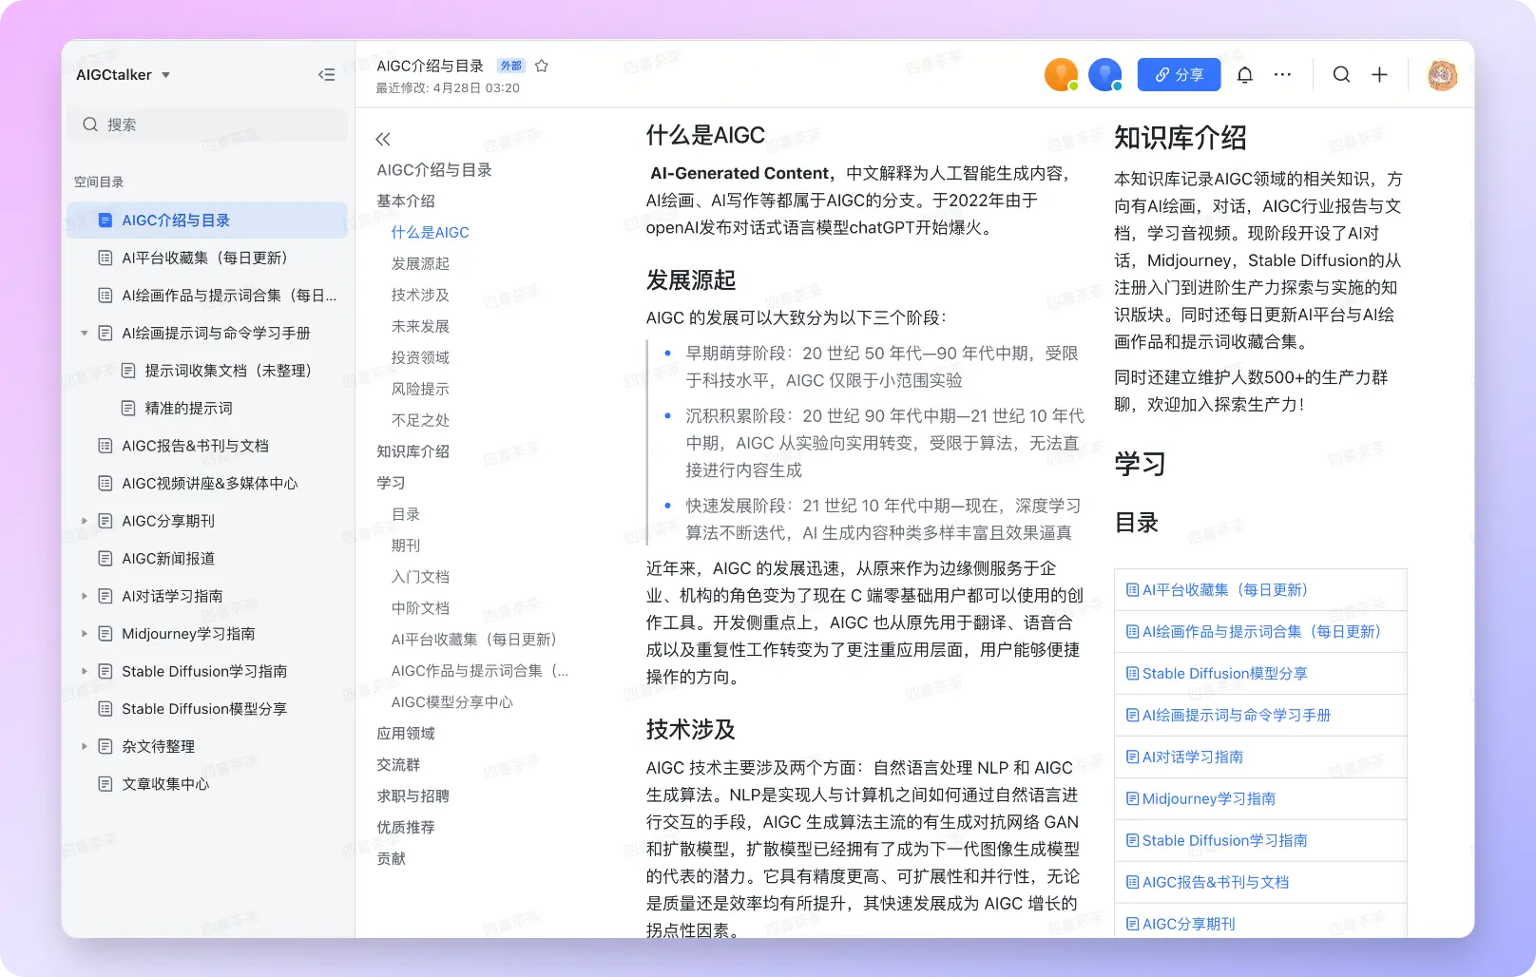The height and width of the screenshot is (977, 1536).
Task: Open the Stable Diffusion模型分享 directory link
Action: (x=1224, y=674)
